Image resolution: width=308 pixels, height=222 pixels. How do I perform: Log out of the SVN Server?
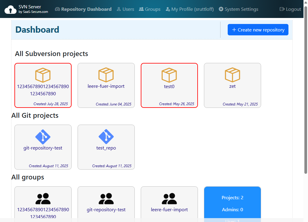click(290, 9)
